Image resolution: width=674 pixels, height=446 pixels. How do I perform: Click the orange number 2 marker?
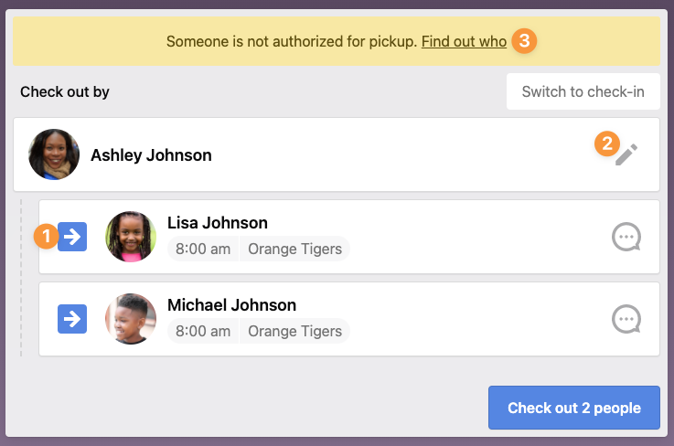tap(605, 144)
